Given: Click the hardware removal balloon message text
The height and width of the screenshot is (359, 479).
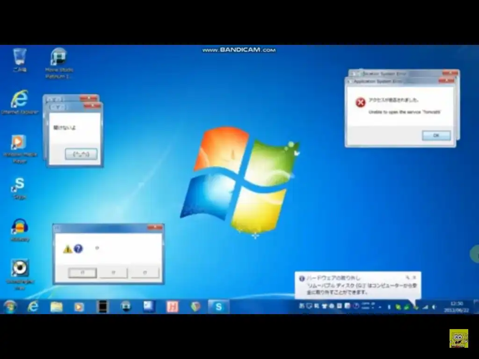Looking at the screenshot, I should pos(362,289).
